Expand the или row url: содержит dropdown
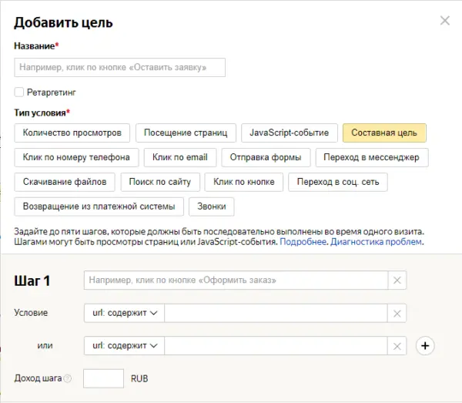 124,346
